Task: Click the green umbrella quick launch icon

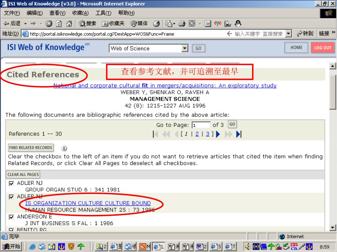Action: 81,247
